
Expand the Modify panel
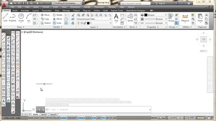coord(58,27)
